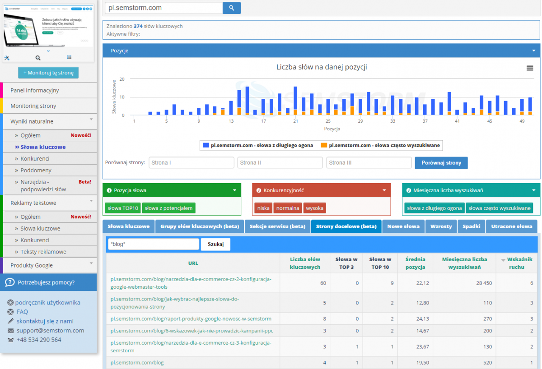Screen dimensions: 542x369
Task: Switch to Sekcje serwisu (beta) tab
Action: point(278,226)
